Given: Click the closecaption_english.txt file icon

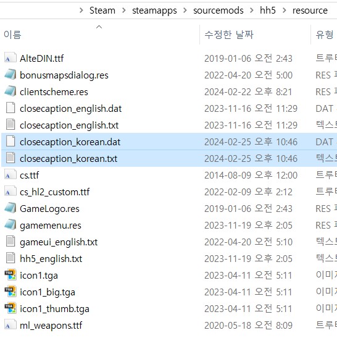Looking at the screenshot, I should [x=10, y=125].
